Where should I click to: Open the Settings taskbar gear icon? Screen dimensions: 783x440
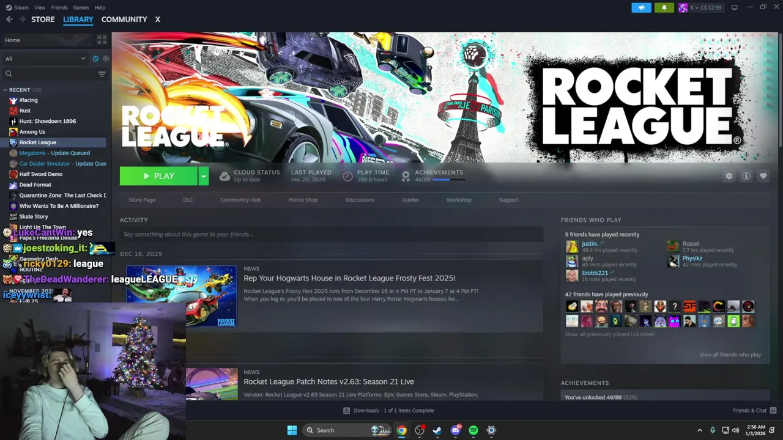tap(491, 430)
